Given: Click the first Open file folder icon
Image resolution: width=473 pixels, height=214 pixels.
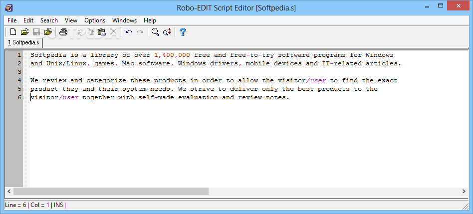Looking at the screenshot, I should tap(24, 31).
